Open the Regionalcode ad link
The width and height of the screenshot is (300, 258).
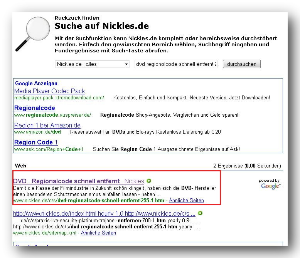35,108
